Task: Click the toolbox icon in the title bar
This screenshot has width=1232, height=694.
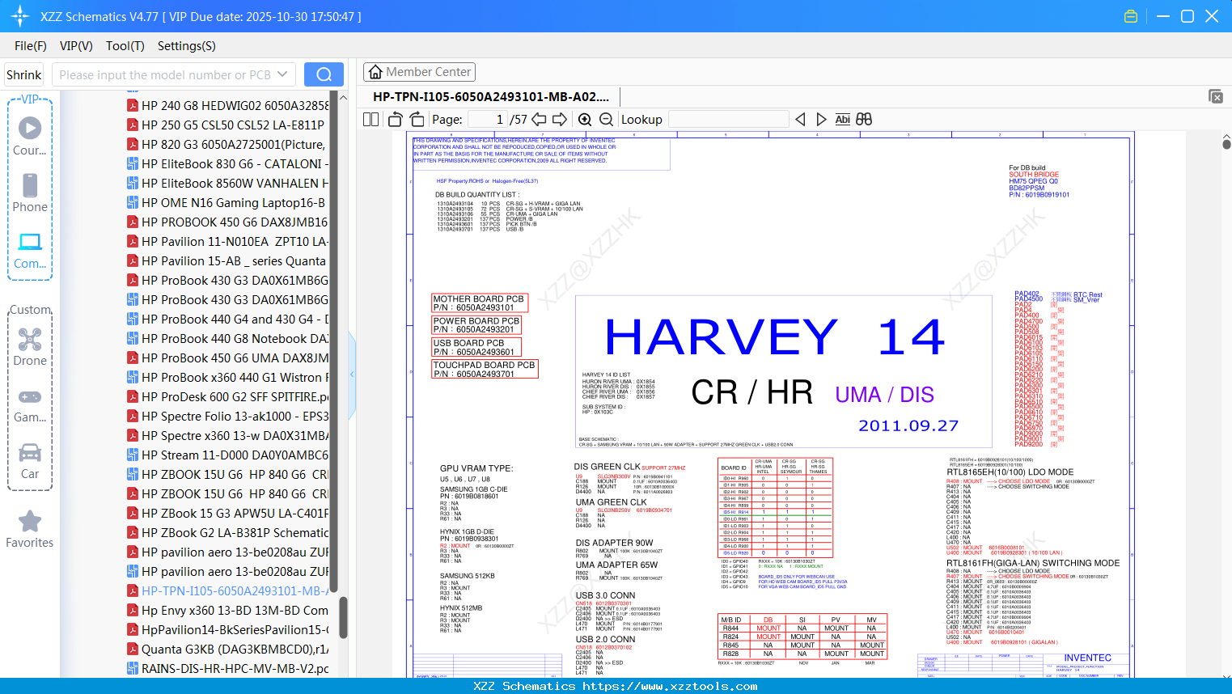Action: point(1131,16)
